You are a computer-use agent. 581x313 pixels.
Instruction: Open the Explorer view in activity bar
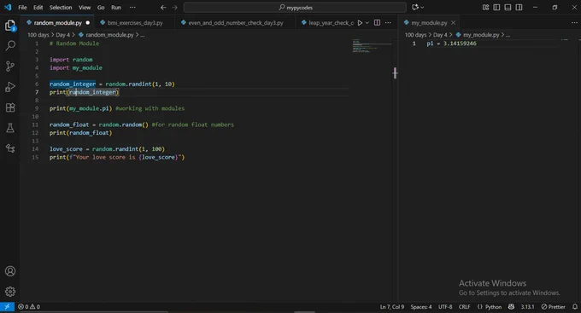point(10,25)
